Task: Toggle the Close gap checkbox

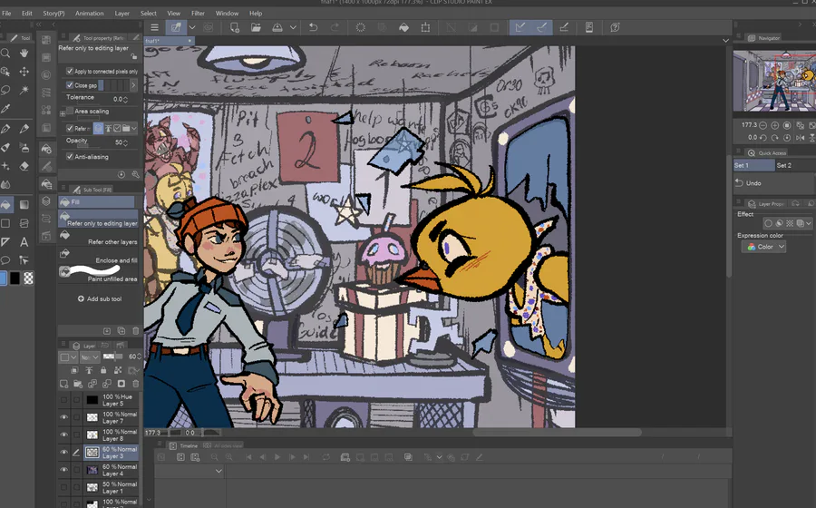Action: [x=70, y=85]
